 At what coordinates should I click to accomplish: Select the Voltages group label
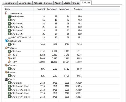12,48
